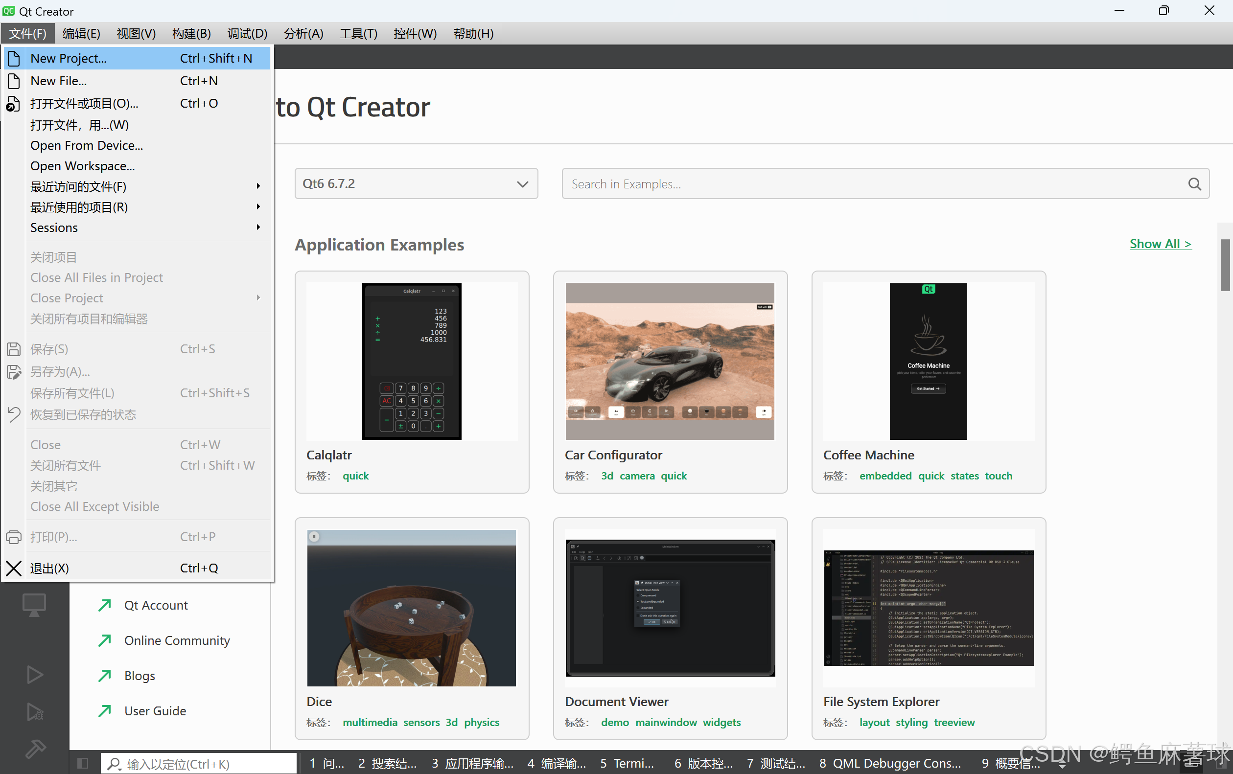Click the camera tag under Car Configurator
Image resolution: width=1233 pixels, height=774 pixels.
pyautogui.click(x=637, y=476)
